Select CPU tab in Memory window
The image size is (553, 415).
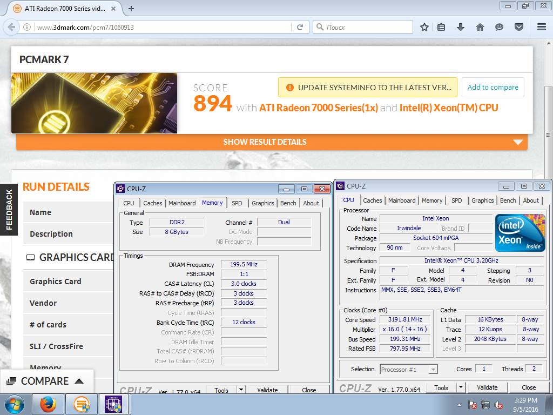(129, 203)
